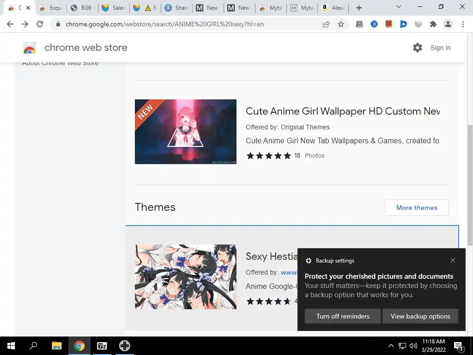This screenshot has width=473, height=355.
Task: Click the Chrome Web Store logo
Action: click(30, 48)
